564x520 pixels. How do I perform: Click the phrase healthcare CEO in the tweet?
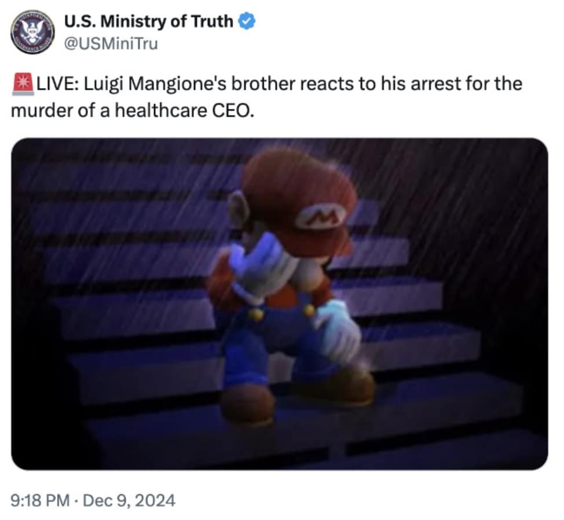pyautogui.click(x=185, y=110)
